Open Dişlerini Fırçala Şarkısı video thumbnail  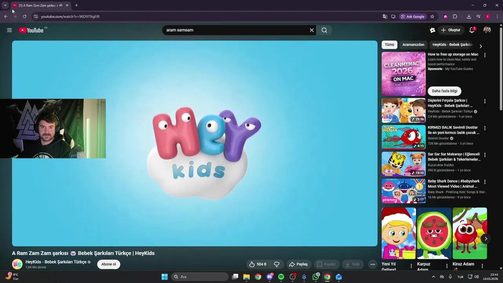pos(404,110)
